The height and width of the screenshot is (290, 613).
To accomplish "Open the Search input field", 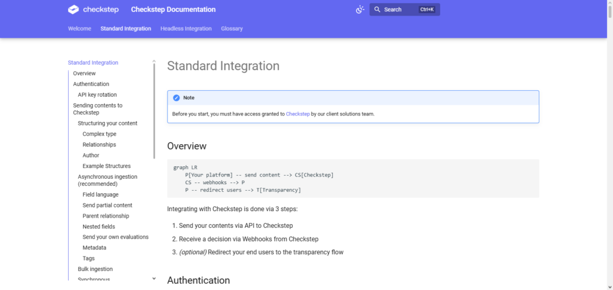I will pos(405,10).
